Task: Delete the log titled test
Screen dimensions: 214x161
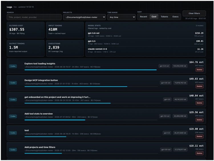Action: [x=199, y=136]
